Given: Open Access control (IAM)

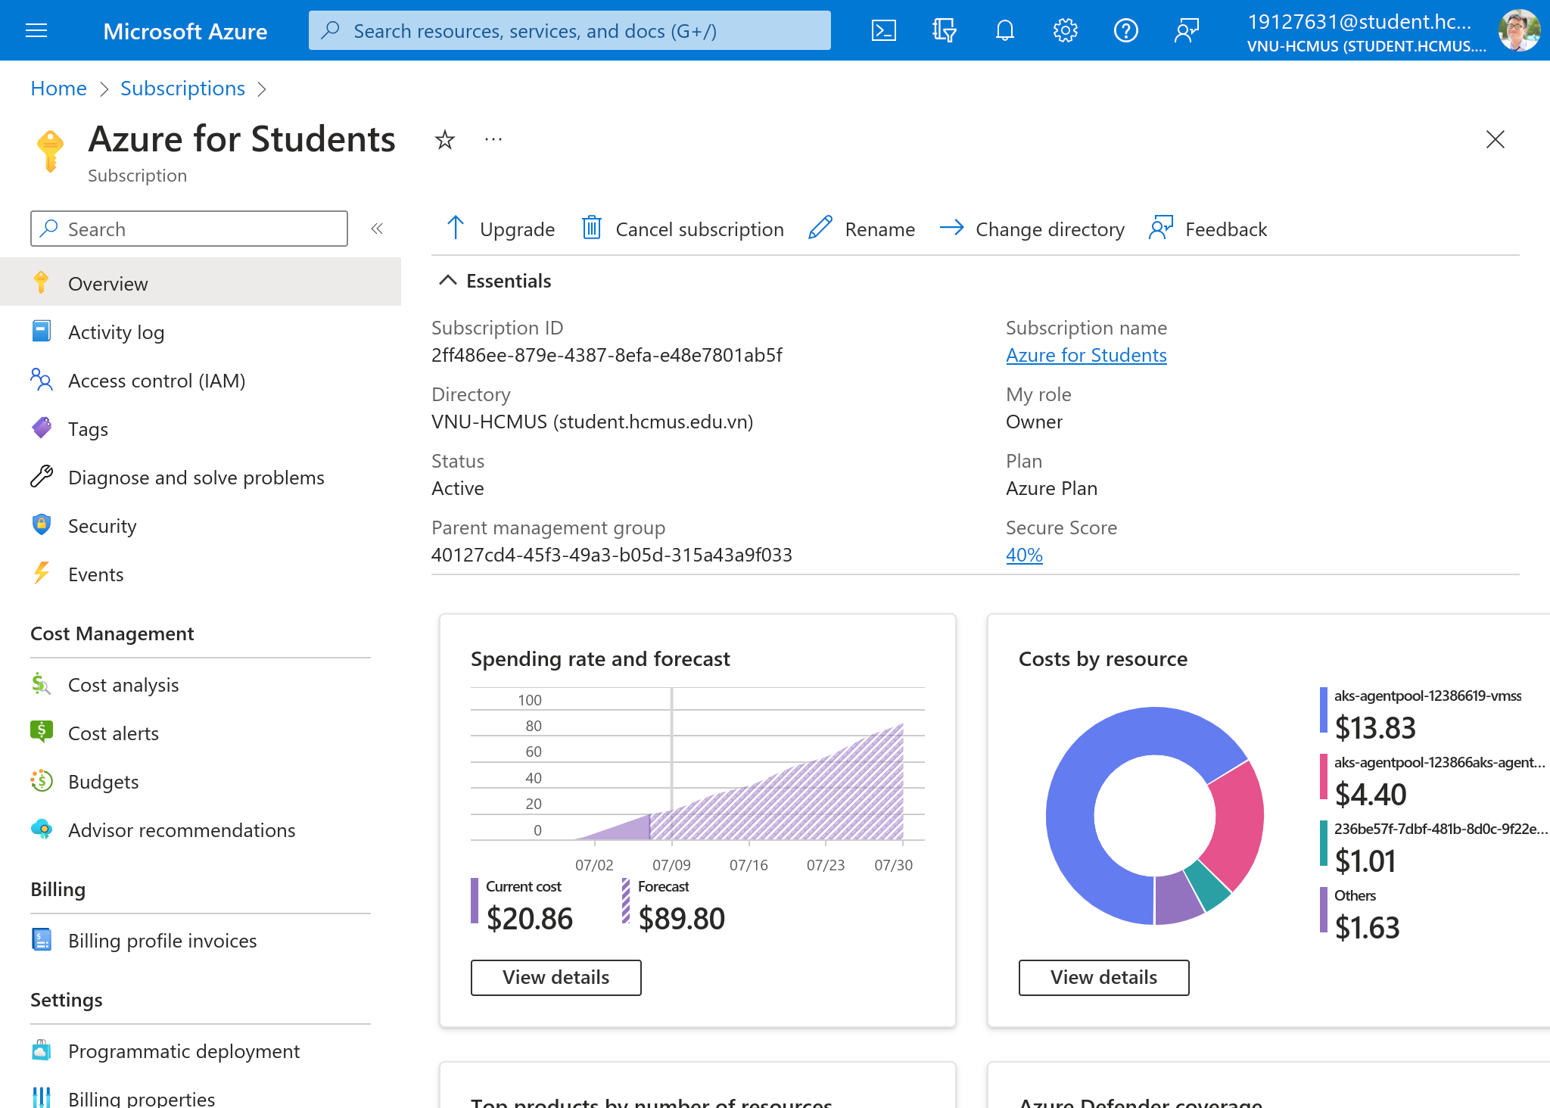Looking at the screenshot, I should point(201,380).
